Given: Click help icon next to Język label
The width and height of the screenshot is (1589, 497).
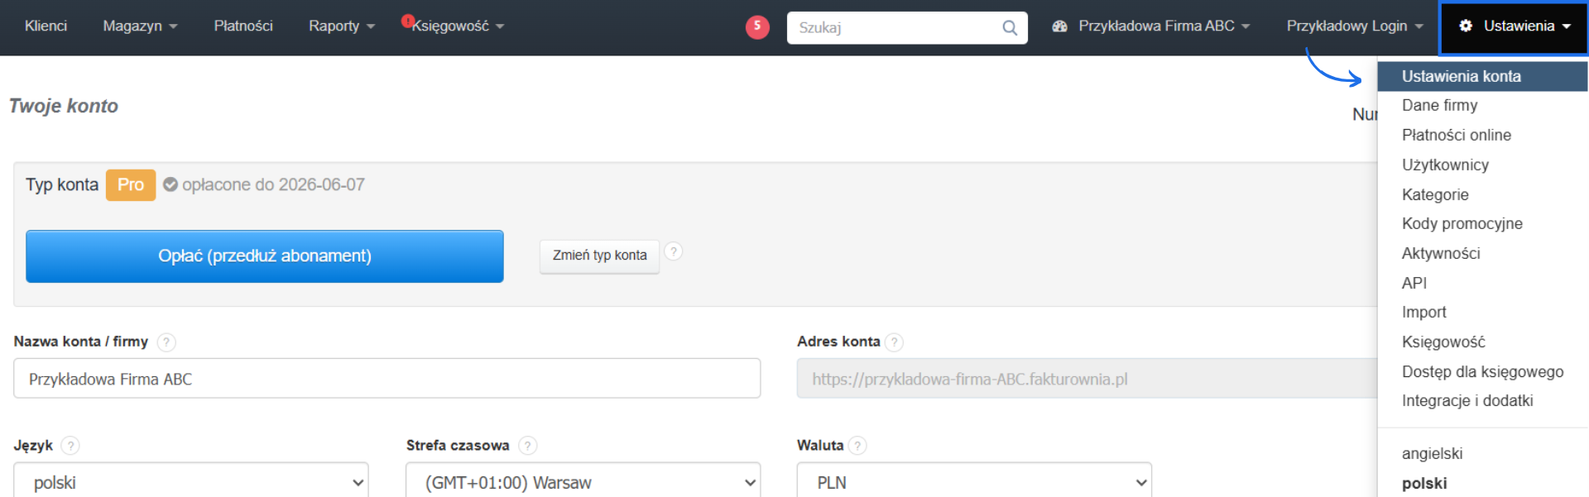Looking at the screenshot, I should (71, 446).
